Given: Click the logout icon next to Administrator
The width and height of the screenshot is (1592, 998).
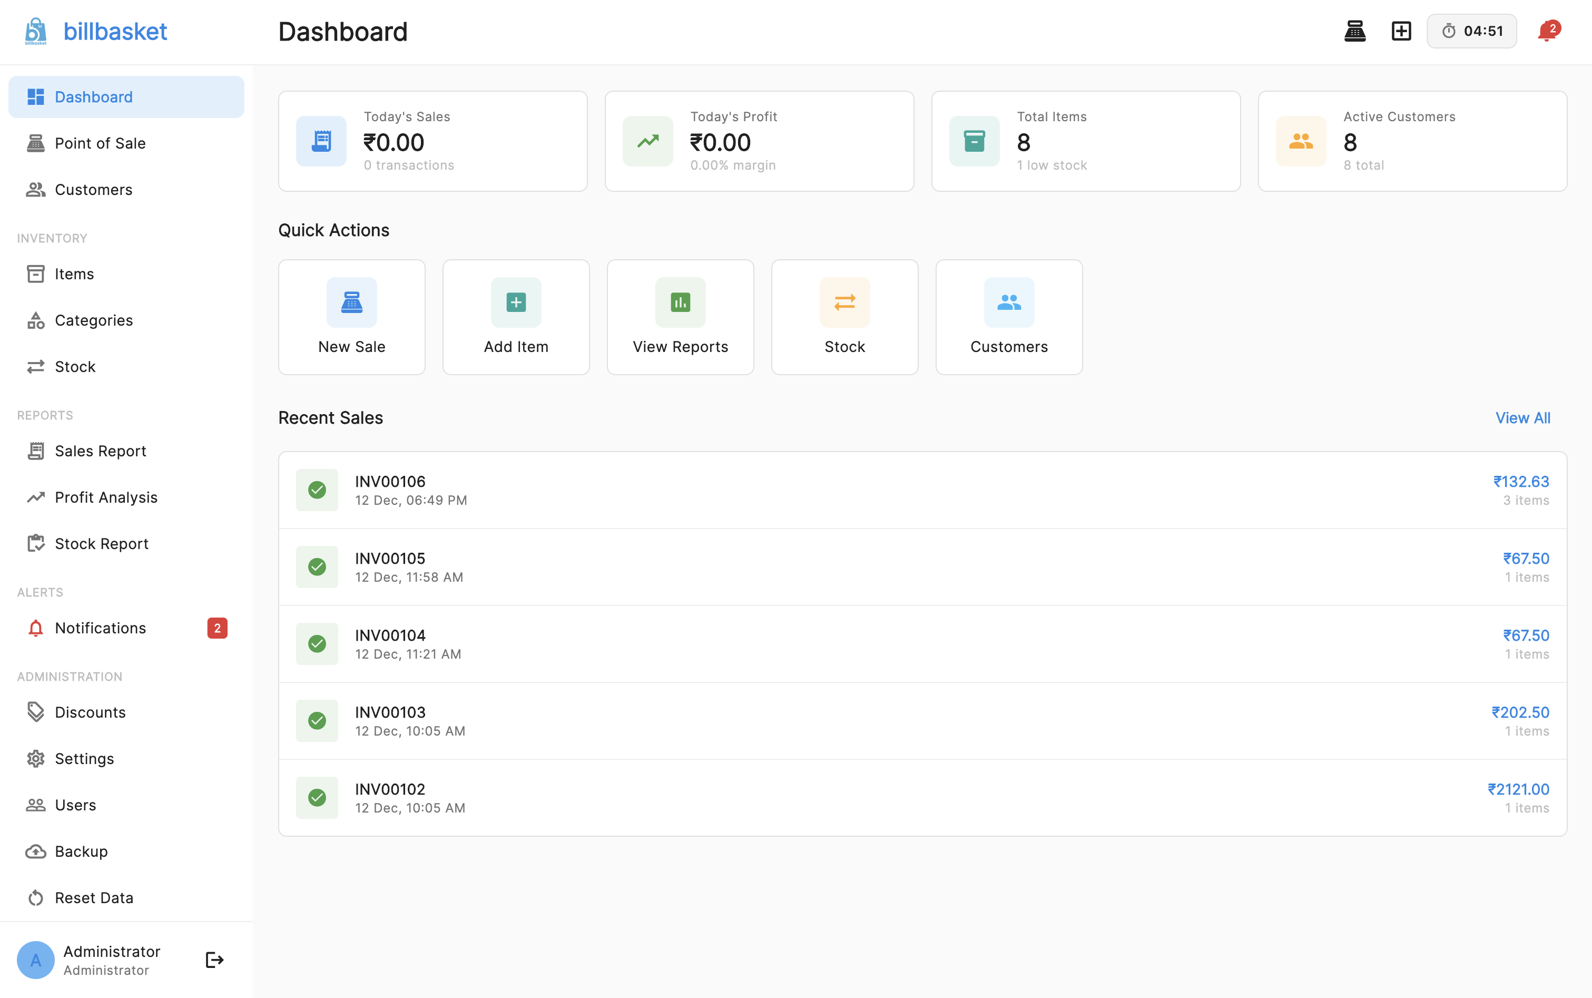Looking at the screenshot, I should coord(214,959).
